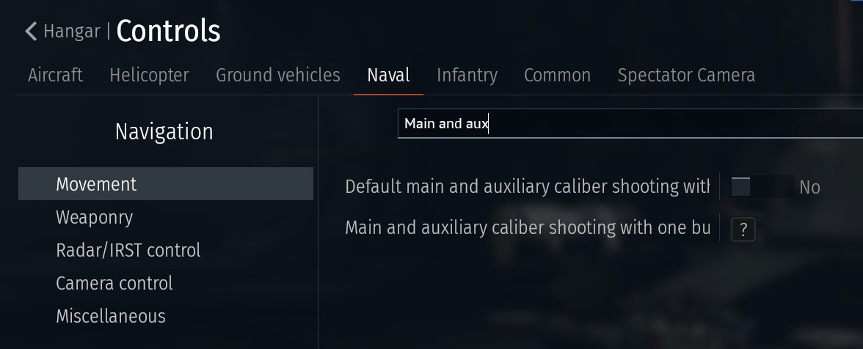Select Movement in Navigation list
This screenshot has width=863, height=349.
click(x=96, y=184)
